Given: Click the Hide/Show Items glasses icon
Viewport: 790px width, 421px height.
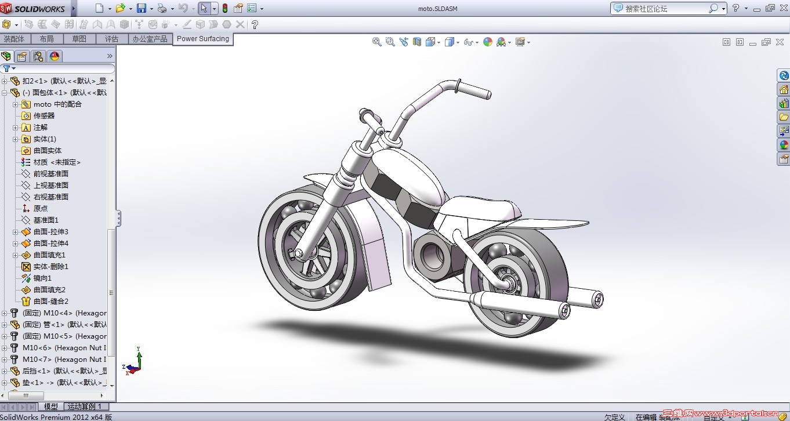Looking at the screenshot, I should [468, 42].
